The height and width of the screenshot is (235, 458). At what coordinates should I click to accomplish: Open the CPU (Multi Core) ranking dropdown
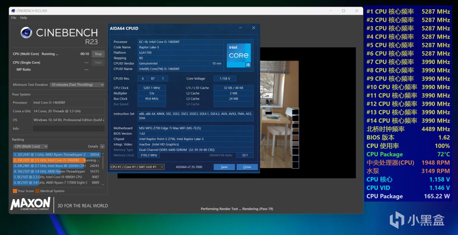30,146
